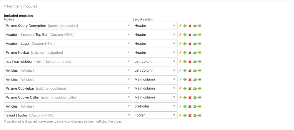
Task: Open the Footer layout section dropdown
Action: (x=155, y=115)
